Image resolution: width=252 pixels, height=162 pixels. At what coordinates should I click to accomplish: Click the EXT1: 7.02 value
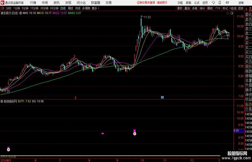click(x=25, y=101)
